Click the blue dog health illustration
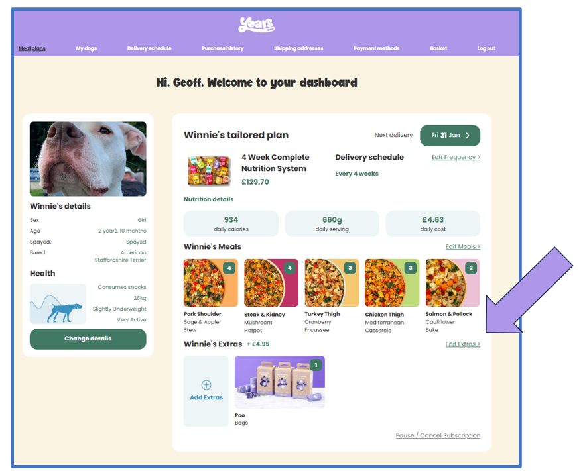 click(58, 303)
